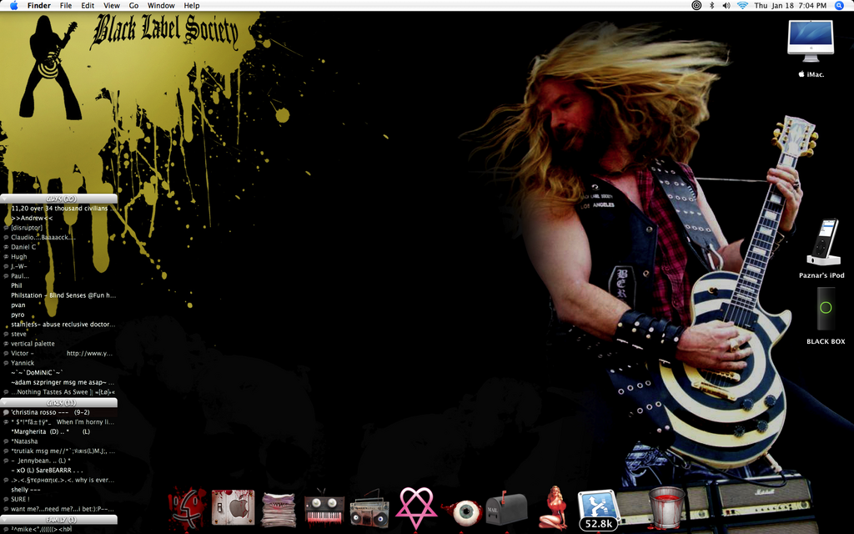The width and height of the screenshot is (854, 534).
Task: Open the mailbox Mail dock icon
Action: pyautogui.click(x=506, y=508)
